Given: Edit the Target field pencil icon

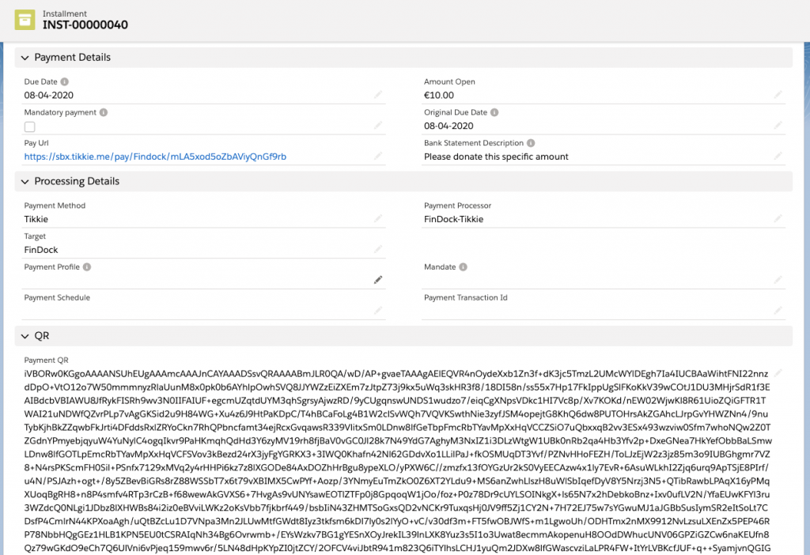Looking at the screenshot, I should click(378, 250).
